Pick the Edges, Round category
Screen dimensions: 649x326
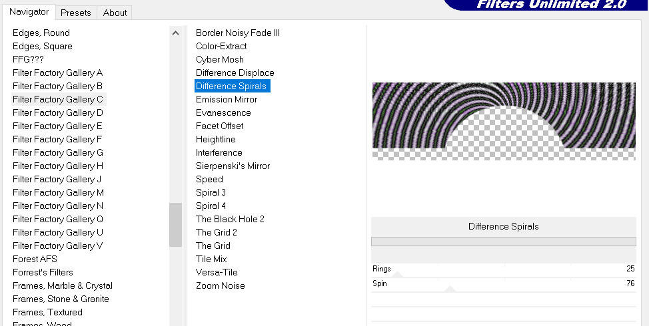(41, 33)
